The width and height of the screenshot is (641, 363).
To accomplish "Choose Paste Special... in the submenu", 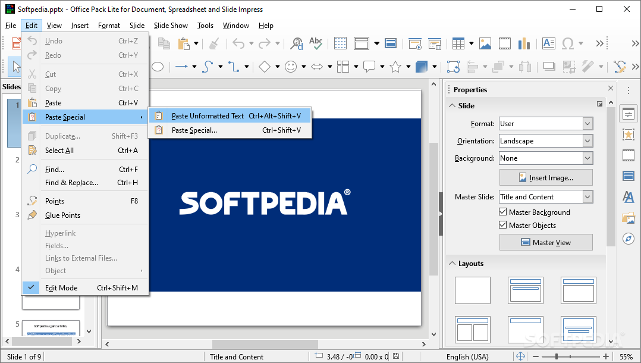I will (x=230, y=130).
